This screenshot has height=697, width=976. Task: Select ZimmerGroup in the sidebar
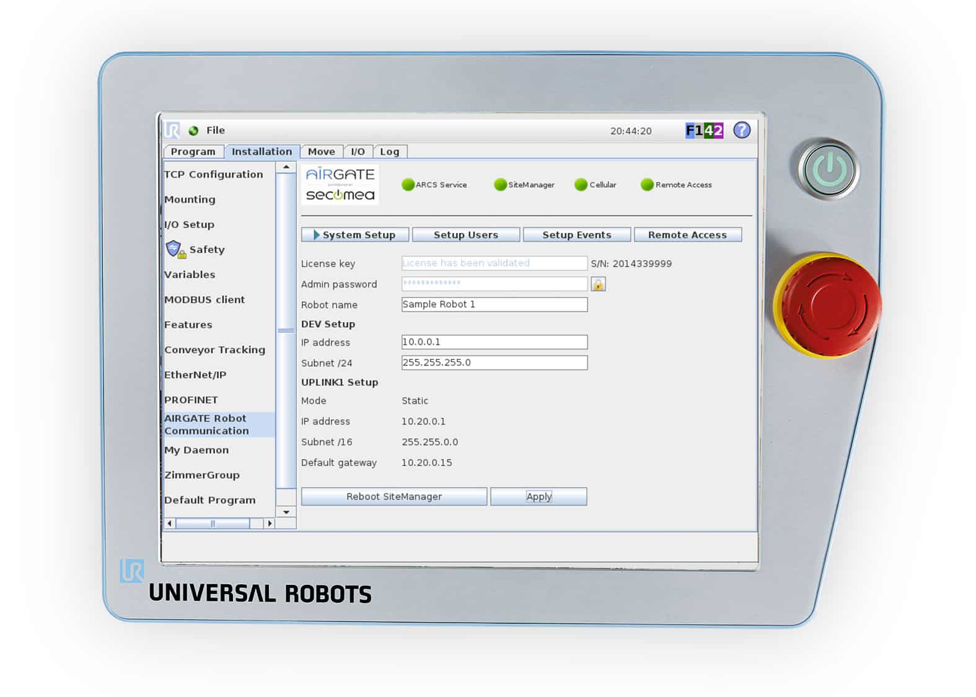click(x=201, y=475)
